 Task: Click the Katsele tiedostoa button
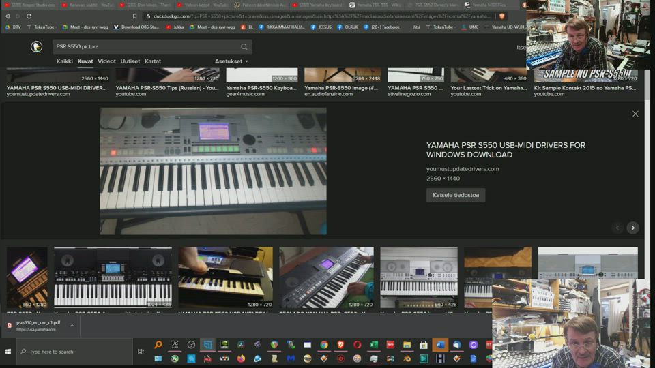coord(455,195)
